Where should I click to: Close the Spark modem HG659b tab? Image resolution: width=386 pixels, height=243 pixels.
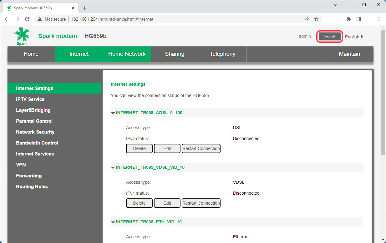(x=74, y=8)
